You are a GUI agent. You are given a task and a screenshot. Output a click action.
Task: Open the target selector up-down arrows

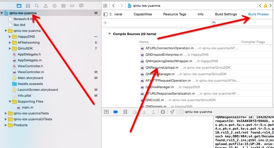pyautogui.click(x=110, y=14)
